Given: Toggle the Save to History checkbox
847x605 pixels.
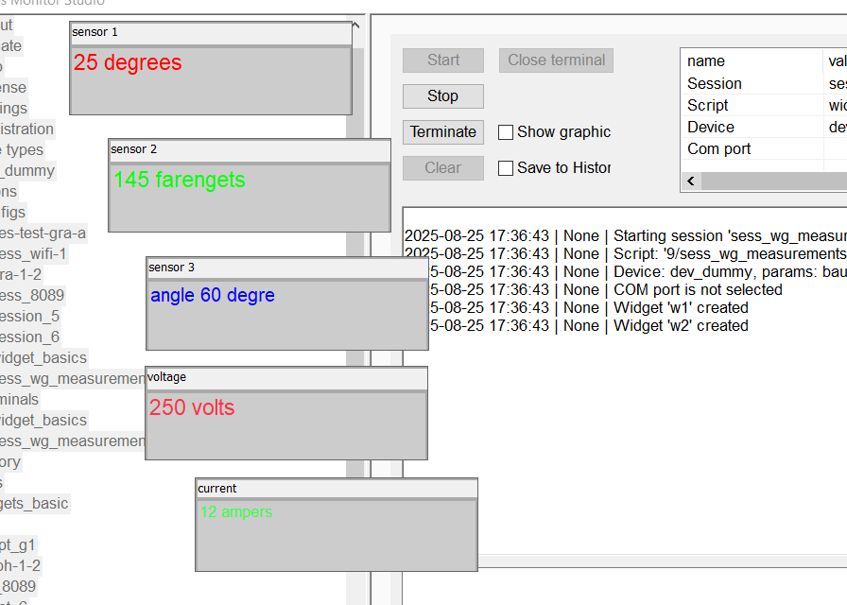Looking at the screenshot, I should 506,168.
